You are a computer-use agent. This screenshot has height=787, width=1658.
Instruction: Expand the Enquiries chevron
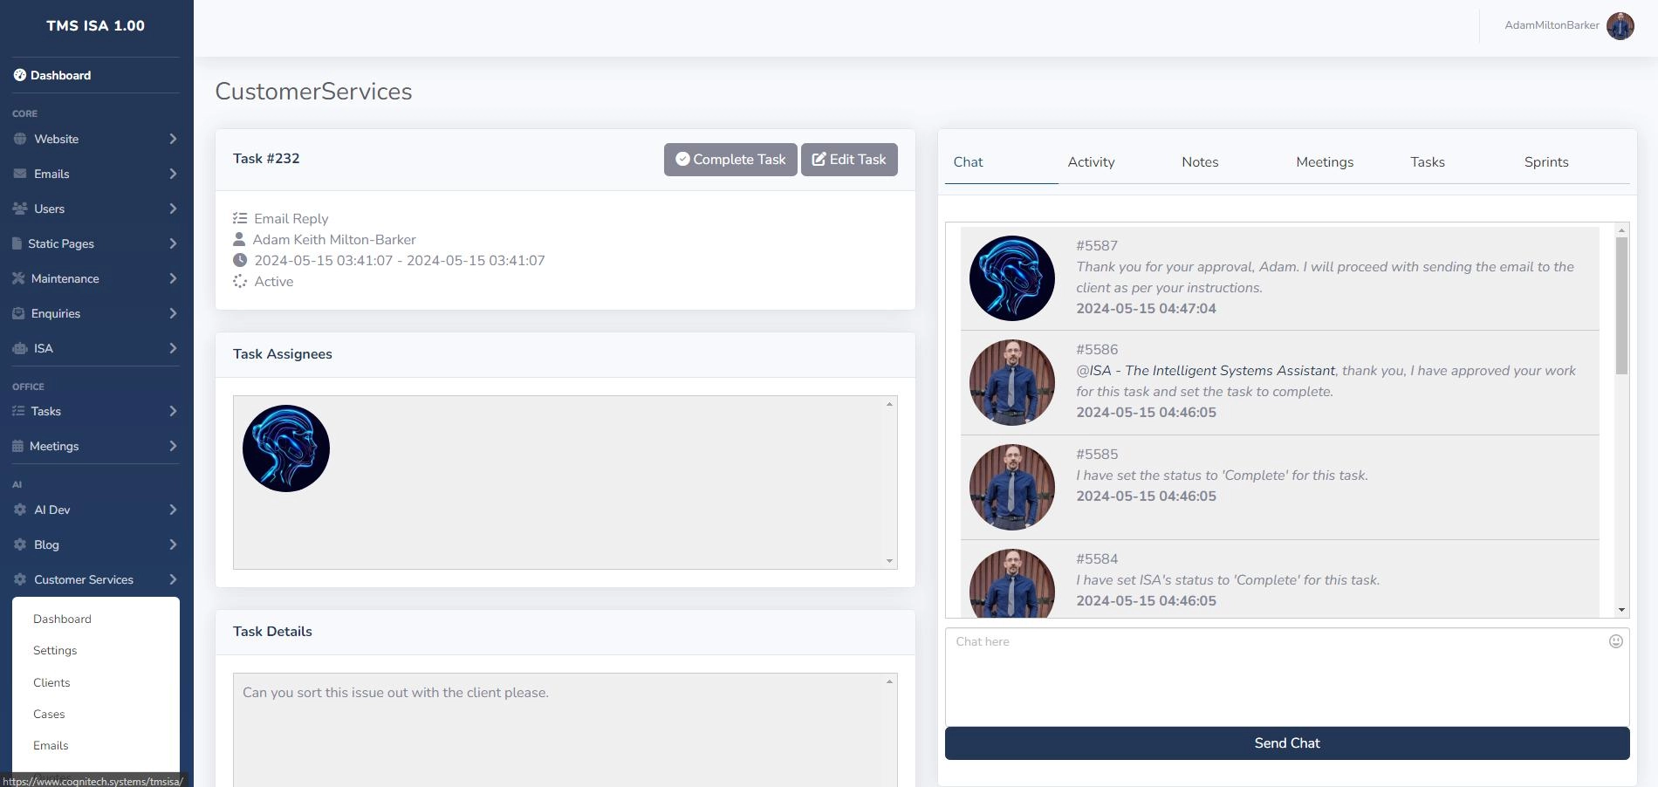tap(173, 313)
